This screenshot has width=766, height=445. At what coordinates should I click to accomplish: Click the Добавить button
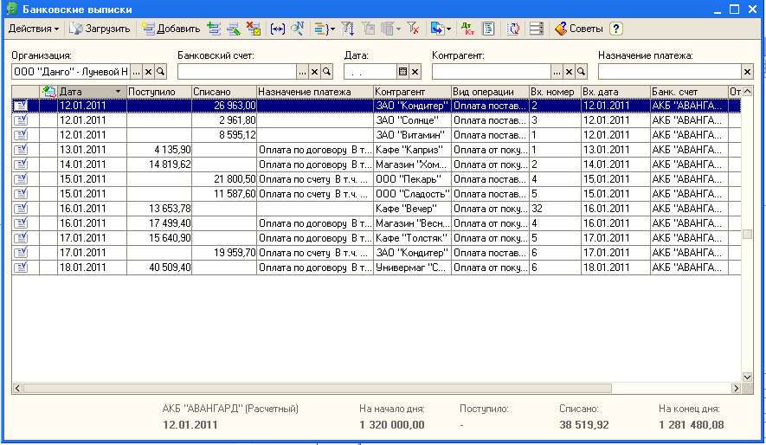tap(171, 29)
